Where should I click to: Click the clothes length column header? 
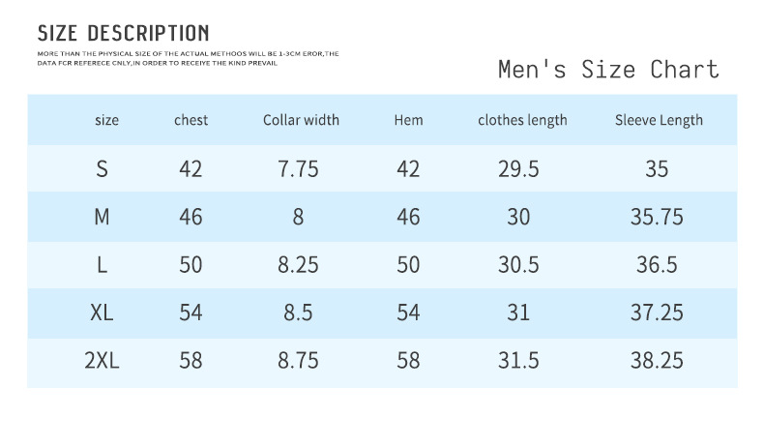[x=522, y=121]
